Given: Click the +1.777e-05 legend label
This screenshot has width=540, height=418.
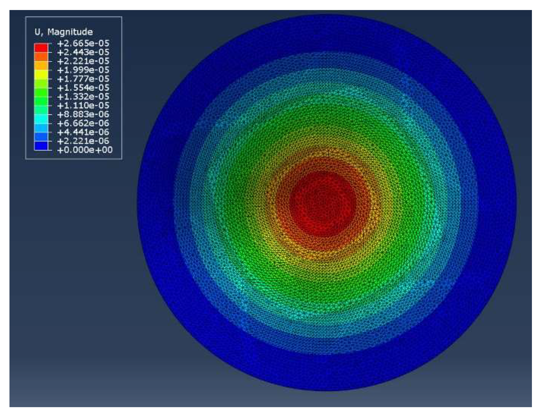Looking at the screenshot, I should point(83,79).
